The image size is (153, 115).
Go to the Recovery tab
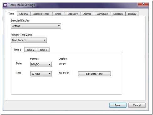tap(72, 14)
